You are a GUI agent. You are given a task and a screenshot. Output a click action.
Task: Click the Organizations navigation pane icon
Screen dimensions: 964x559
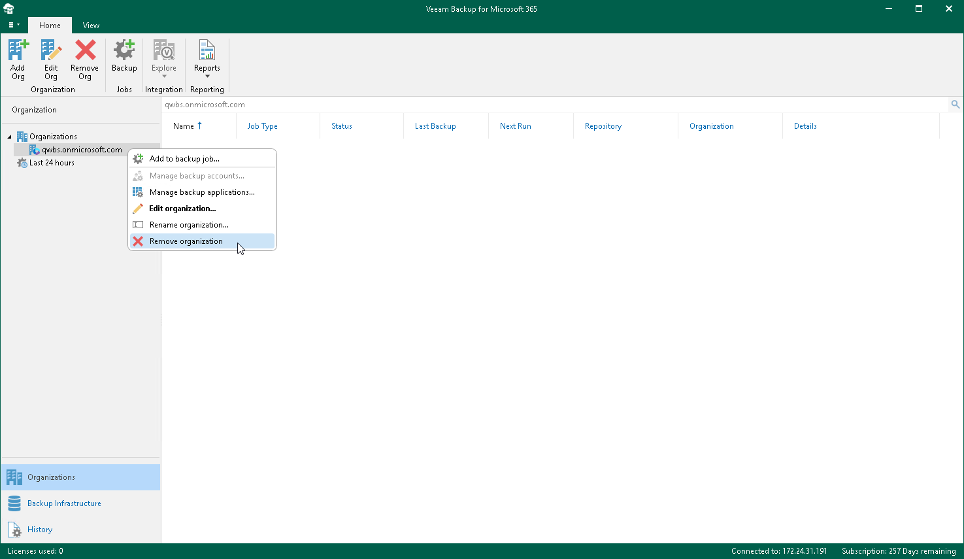14,477
